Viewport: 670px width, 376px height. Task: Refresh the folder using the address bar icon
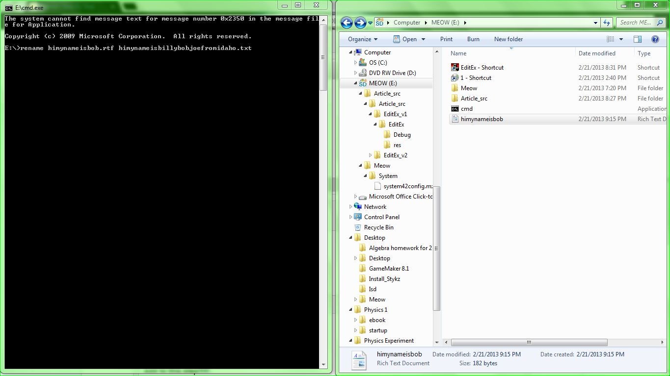(x=607, y=23)
